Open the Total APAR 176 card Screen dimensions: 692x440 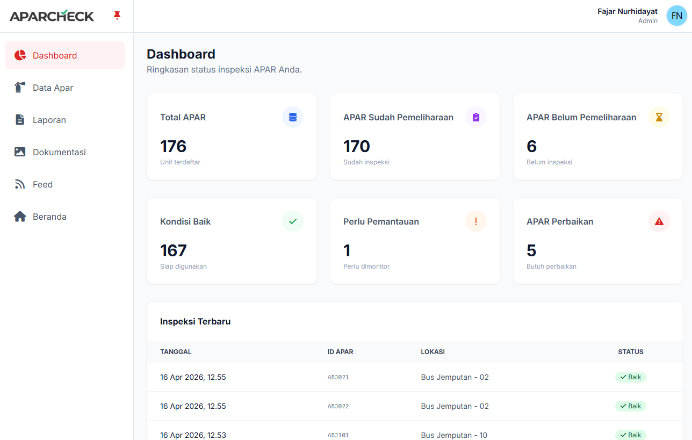[232, 136]
